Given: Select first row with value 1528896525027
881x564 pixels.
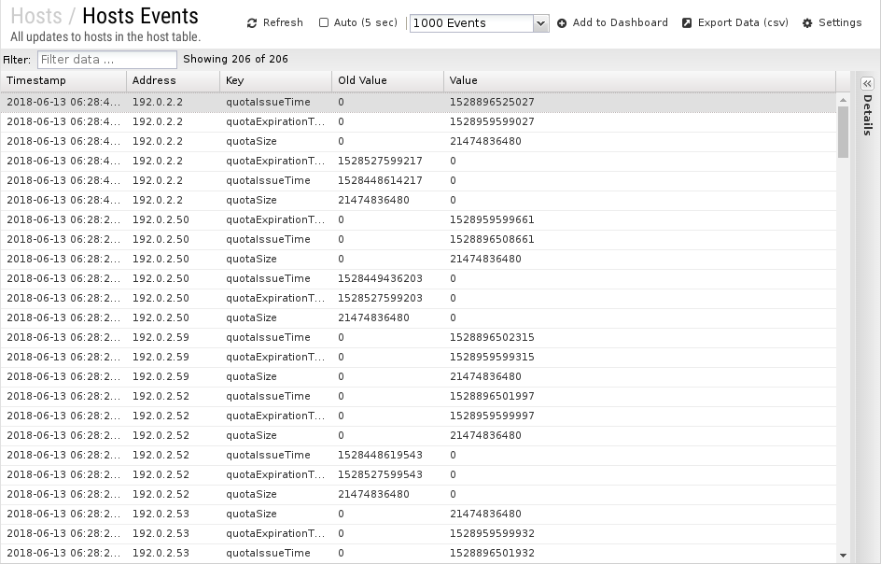Looking at the screenshot, I should (x=418, y=103).
